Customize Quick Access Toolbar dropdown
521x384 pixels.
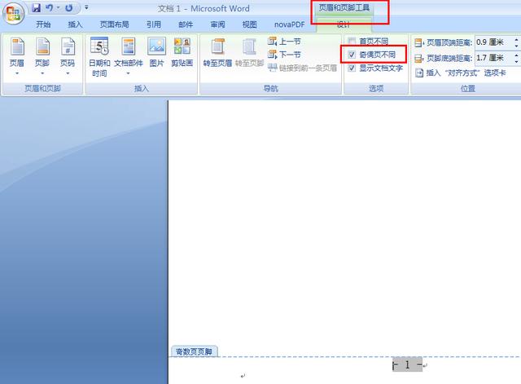click(x=86, y=7)
